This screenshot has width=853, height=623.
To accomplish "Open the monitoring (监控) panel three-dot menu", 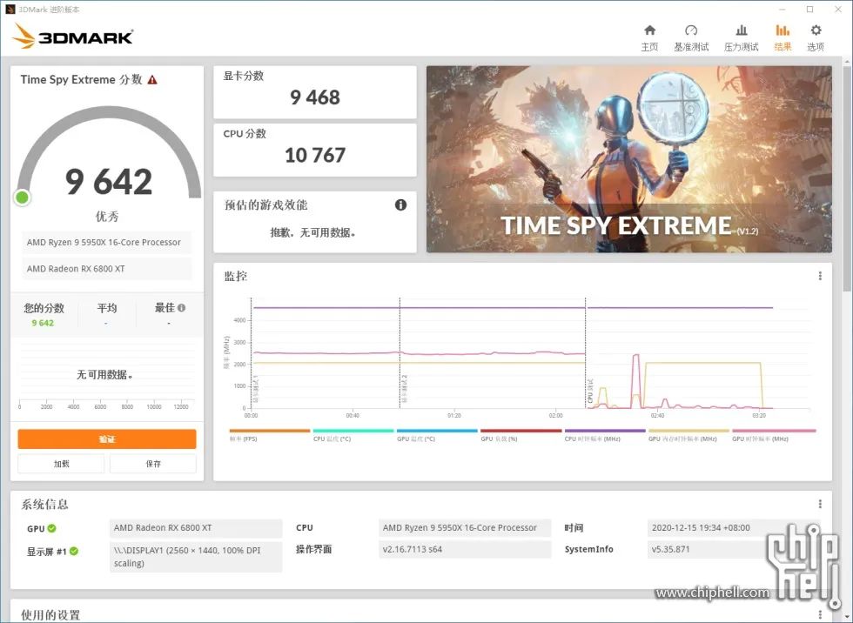I will tap(820, 276).
